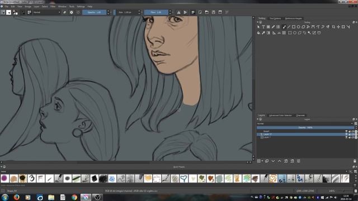Open layer blending mode dropdown
Viewport: 358px width, 201px height.
point(305,124)
